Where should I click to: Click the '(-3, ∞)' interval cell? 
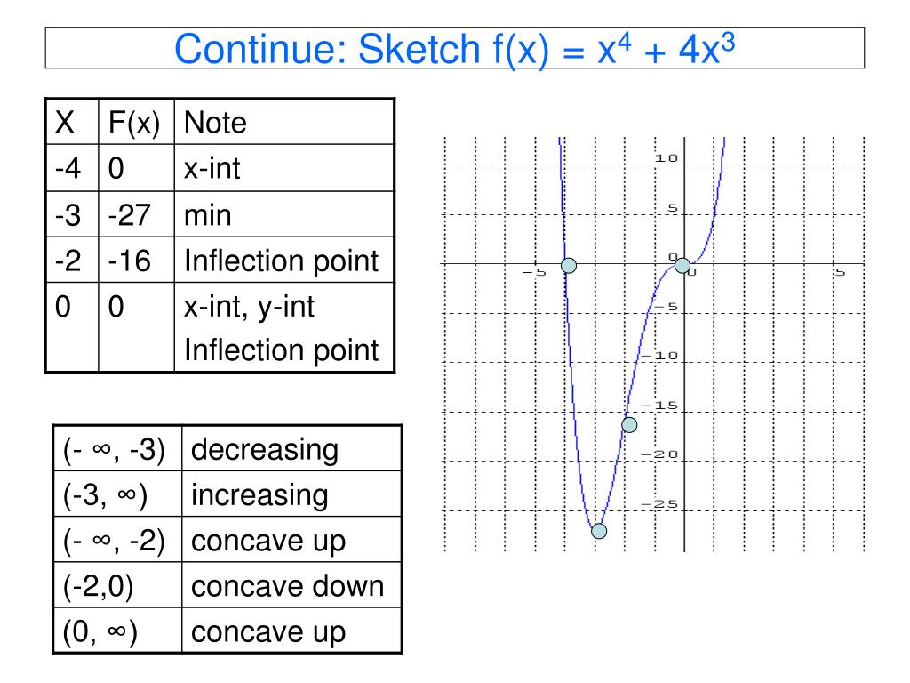[118, 494]
